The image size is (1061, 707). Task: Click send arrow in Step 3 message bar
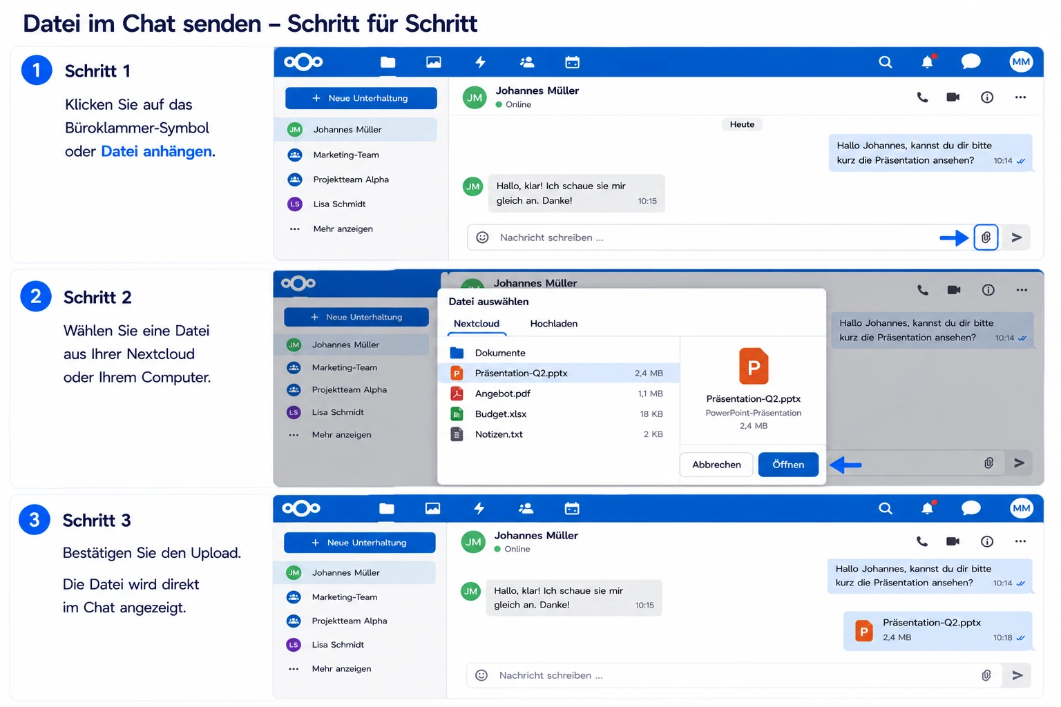coord(1017,675)
